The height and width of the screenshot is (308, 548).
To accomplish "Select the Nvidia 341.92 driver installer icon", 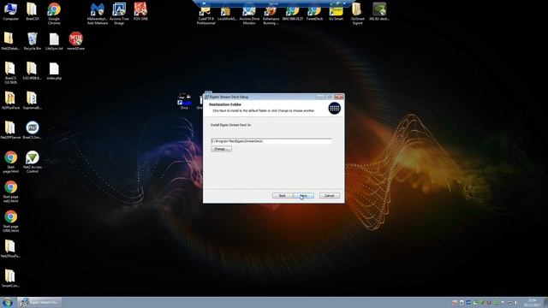I will pos(379,11).
